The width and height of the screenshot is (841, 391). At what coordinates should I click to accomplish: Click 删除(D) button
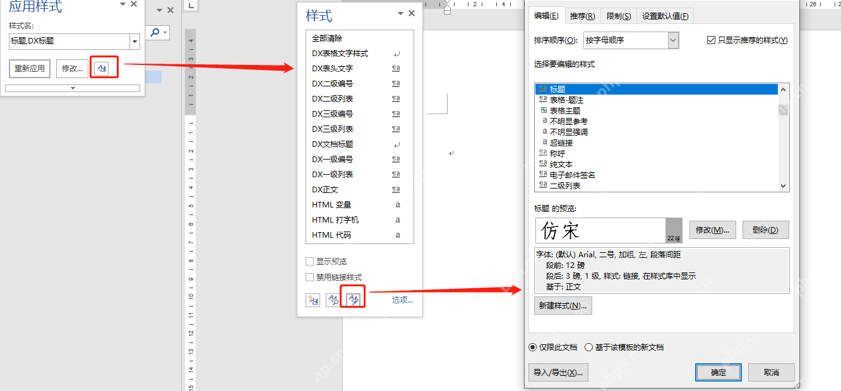[x=766, y=230]
